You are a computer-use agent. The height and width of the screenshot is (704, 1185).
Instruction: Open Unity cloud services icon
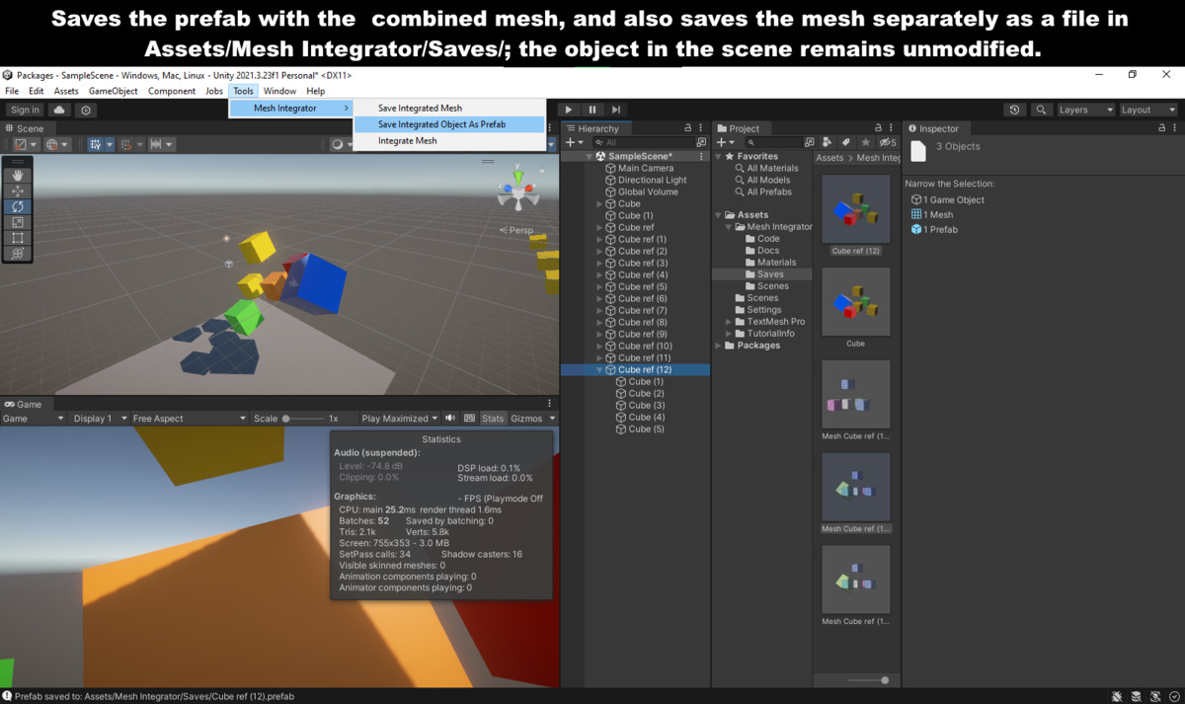pos(59,110)
